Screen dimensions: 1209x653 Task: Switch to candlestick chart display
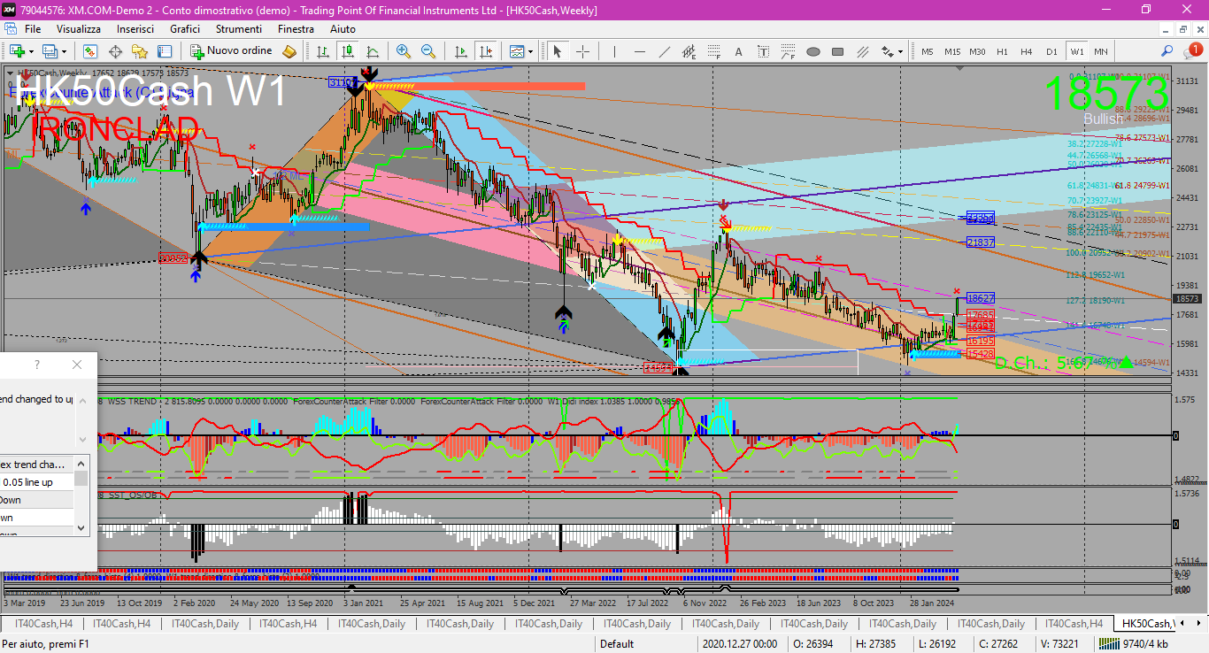coord(348,51)
